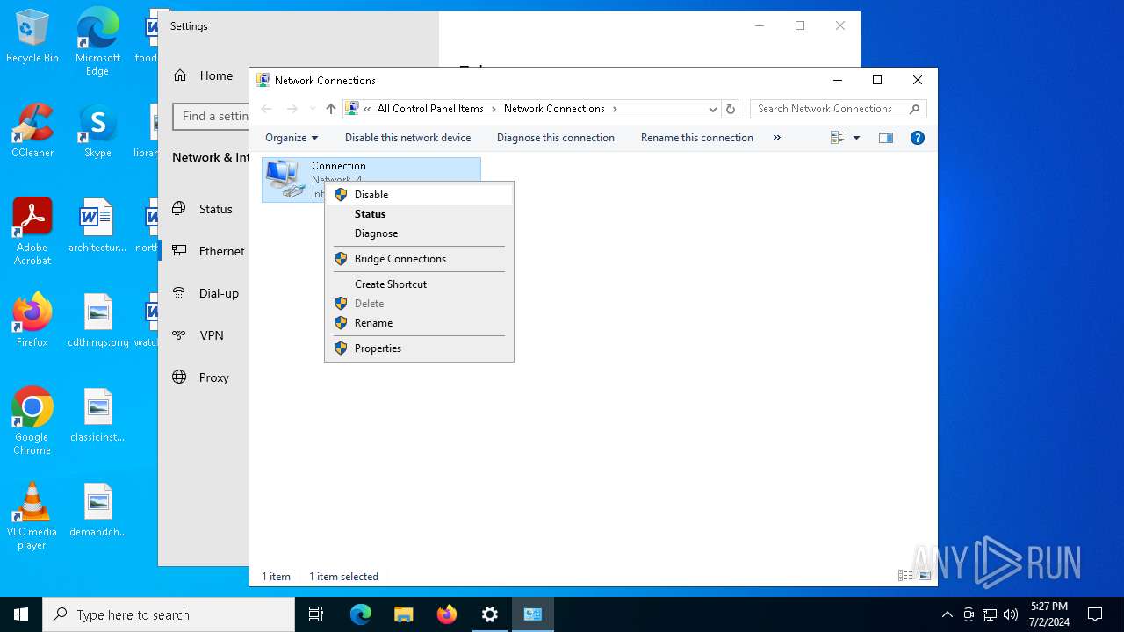The width and height of the screenshot is (1124, 632).
Task: Expand the view options dropdown arrow
Action: (x=857, y=138)
